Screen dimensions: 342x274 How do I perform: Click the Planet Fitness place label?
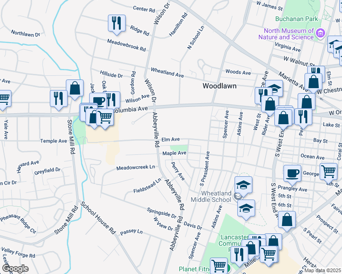tap(194, 269)
